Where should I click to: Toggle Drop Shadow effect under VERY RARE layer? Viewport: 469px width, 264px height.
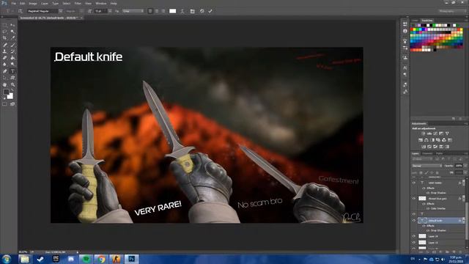[428, 193]
